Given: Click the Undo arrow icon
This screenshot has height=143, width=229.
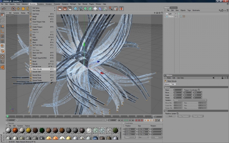Looking at the screenshot, I should click(x=3, y=9).
